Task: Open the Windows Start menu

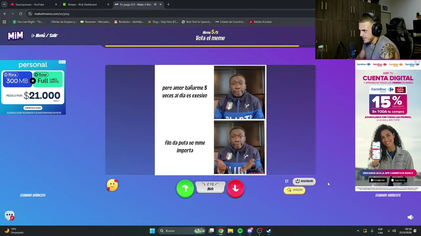Action: 152,231
